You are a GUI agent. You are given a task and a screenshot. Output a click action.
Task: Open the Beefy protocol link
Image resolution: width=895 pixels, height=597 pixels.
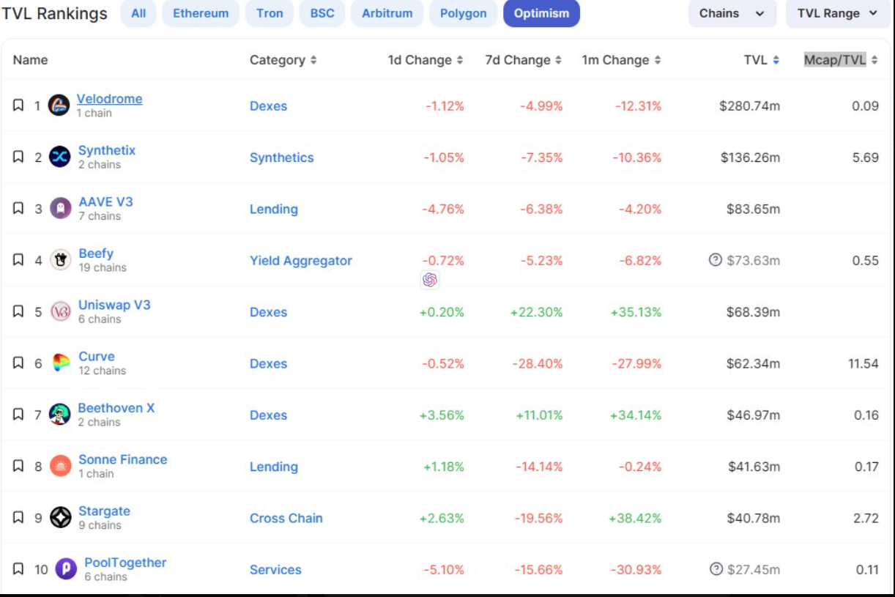[x=96, y=253]
